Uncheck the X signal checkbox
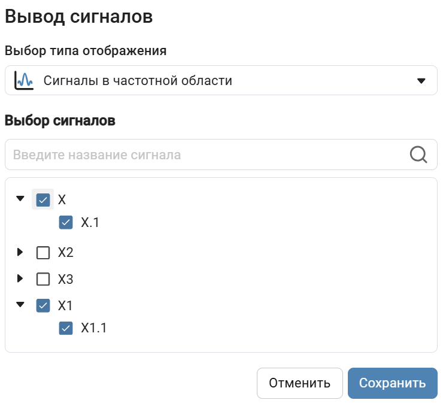This screenshot has width=446, height=409. (43, 199)
